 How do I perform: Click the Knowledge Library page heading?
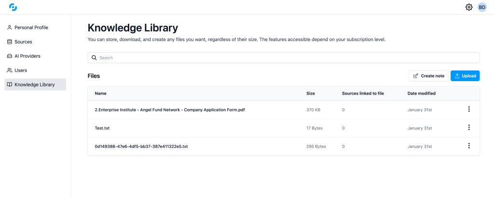(x=133, y=28)
